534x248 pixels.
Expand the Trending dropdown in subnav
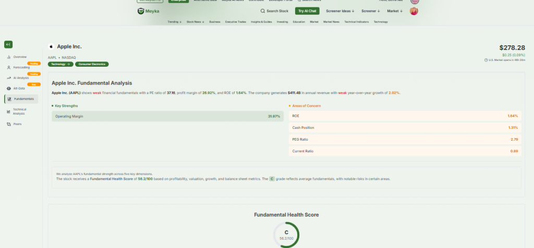pos(175,22)
